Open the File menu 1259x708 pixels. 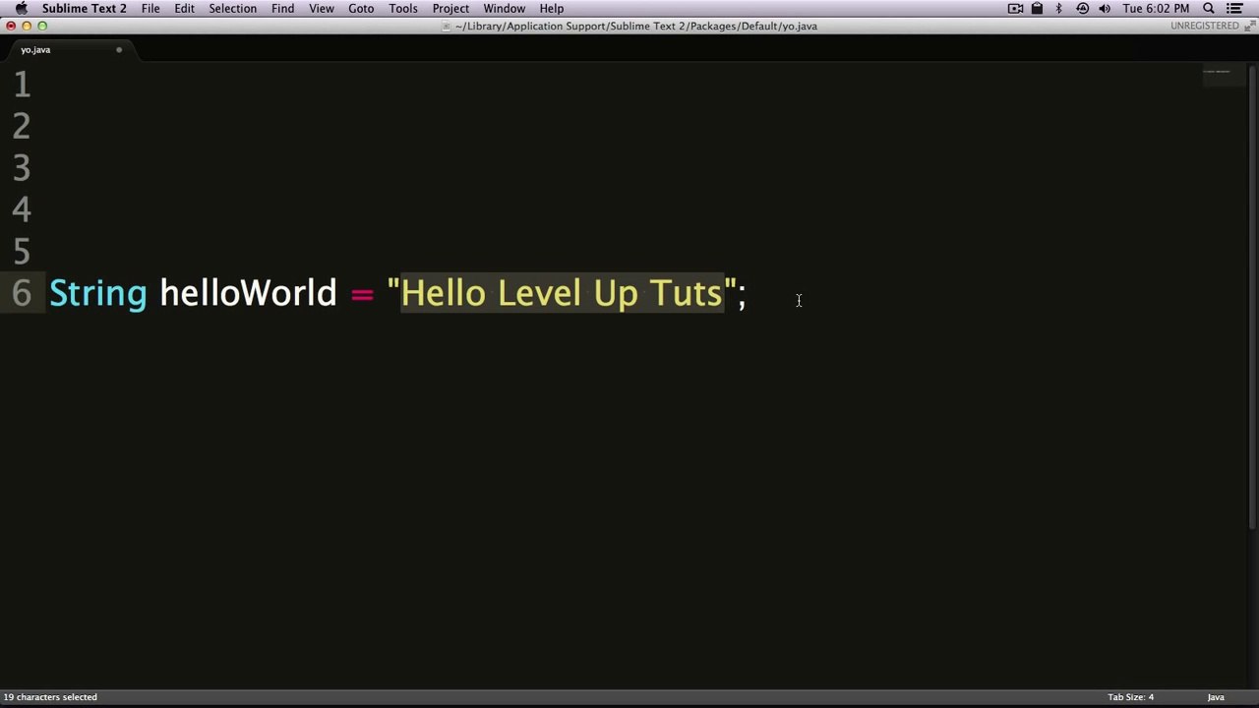[150, 8]
